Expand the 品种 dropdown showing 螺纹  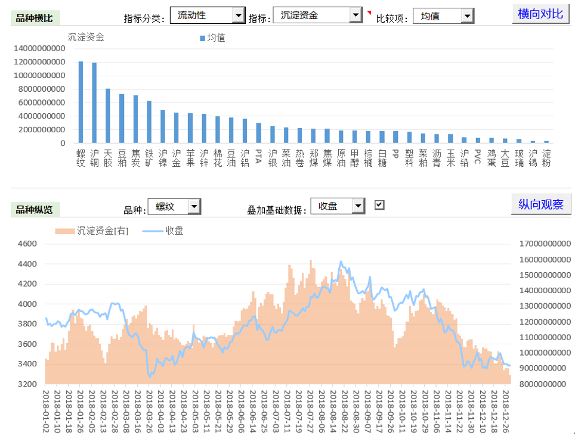pyautogui.click(x=194, y=207)
